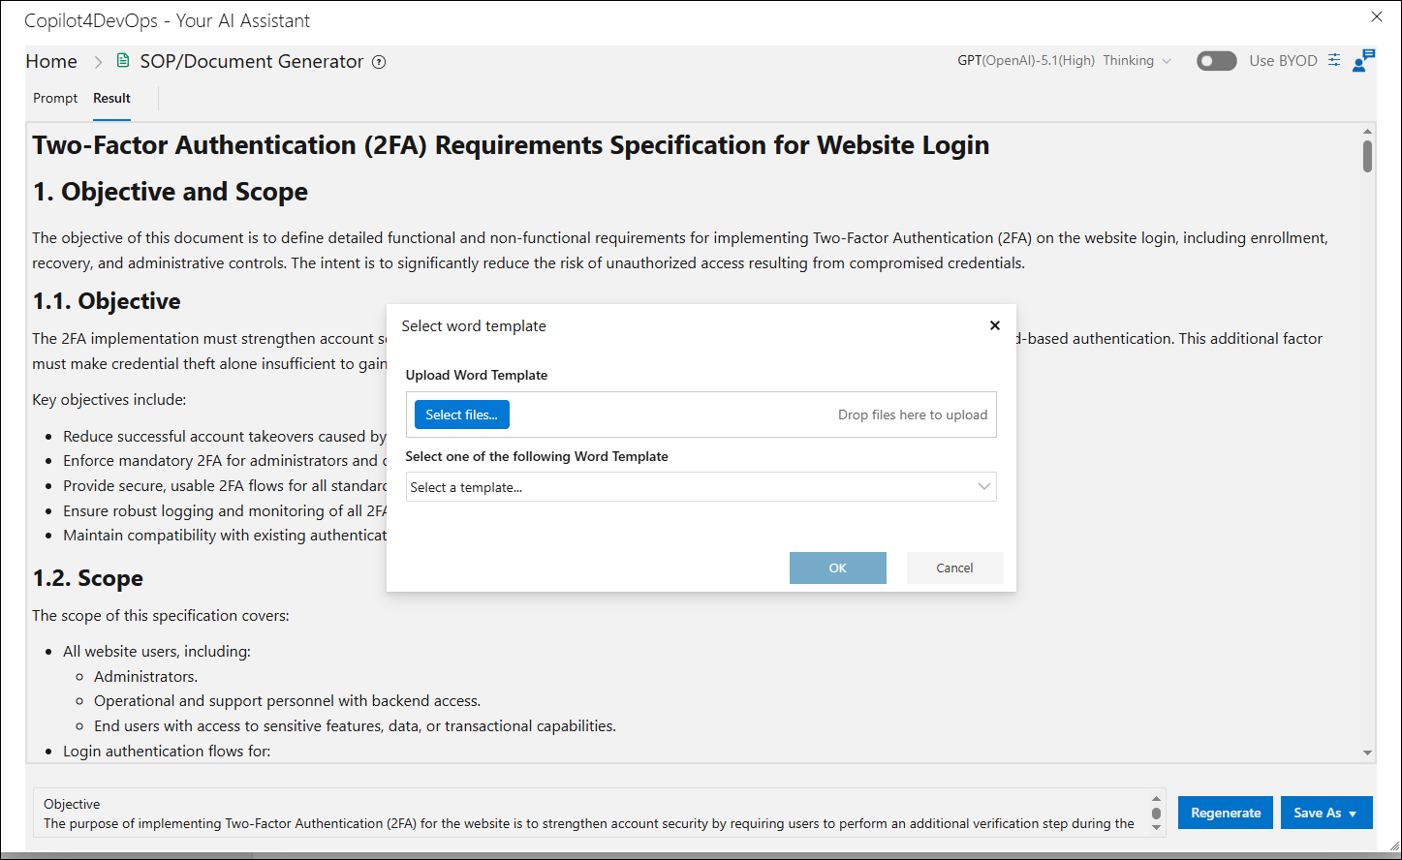Open the user feedback chat icon
The image size is (1402, 860).
[x=1363, y=60]
